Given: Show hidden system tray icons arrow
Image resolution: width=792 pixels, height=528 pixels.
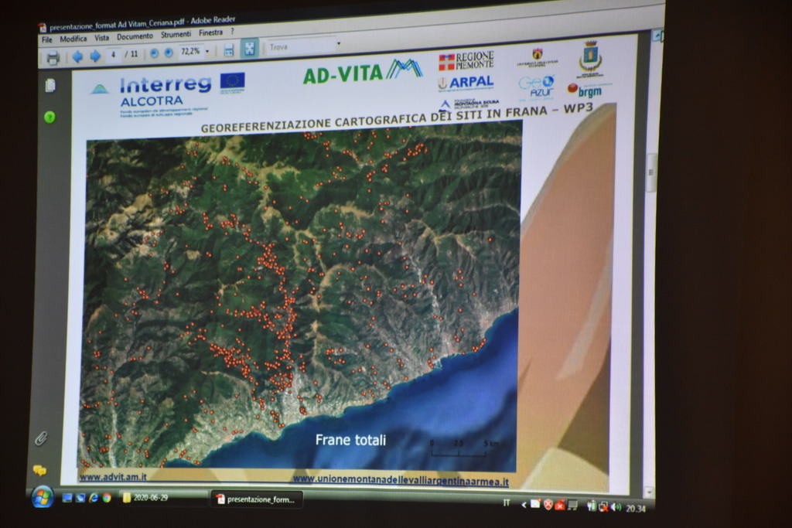Looking at the screenshot, I should click(x=523, y=505).
